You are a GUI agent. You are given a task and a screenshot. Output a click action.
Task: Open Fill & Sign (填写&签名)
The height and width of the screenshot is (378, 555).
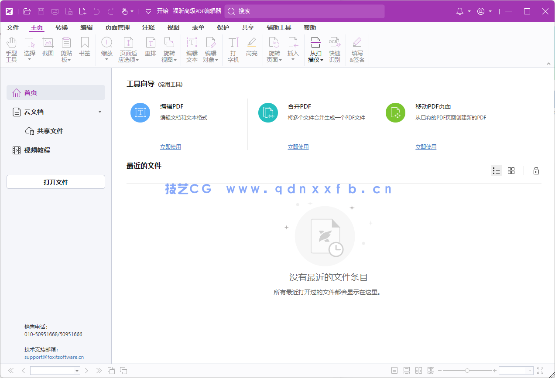pyautogui.click(x=357, y=49)
